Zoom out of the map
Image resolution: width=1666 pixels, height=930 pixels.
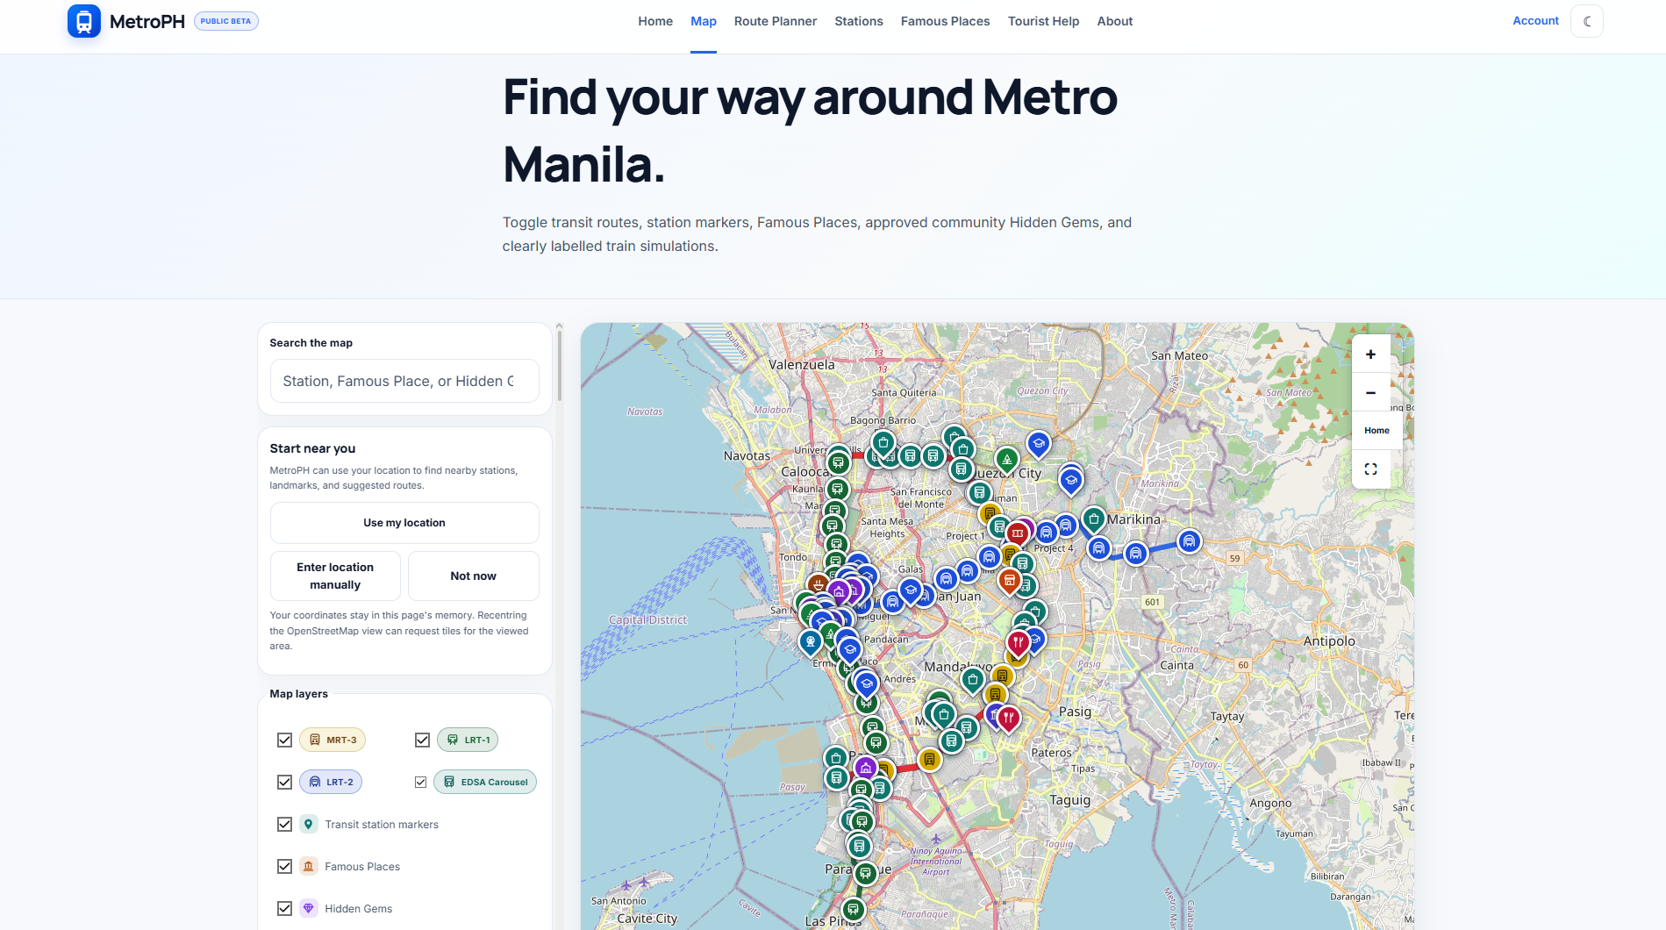(1370, 392)
